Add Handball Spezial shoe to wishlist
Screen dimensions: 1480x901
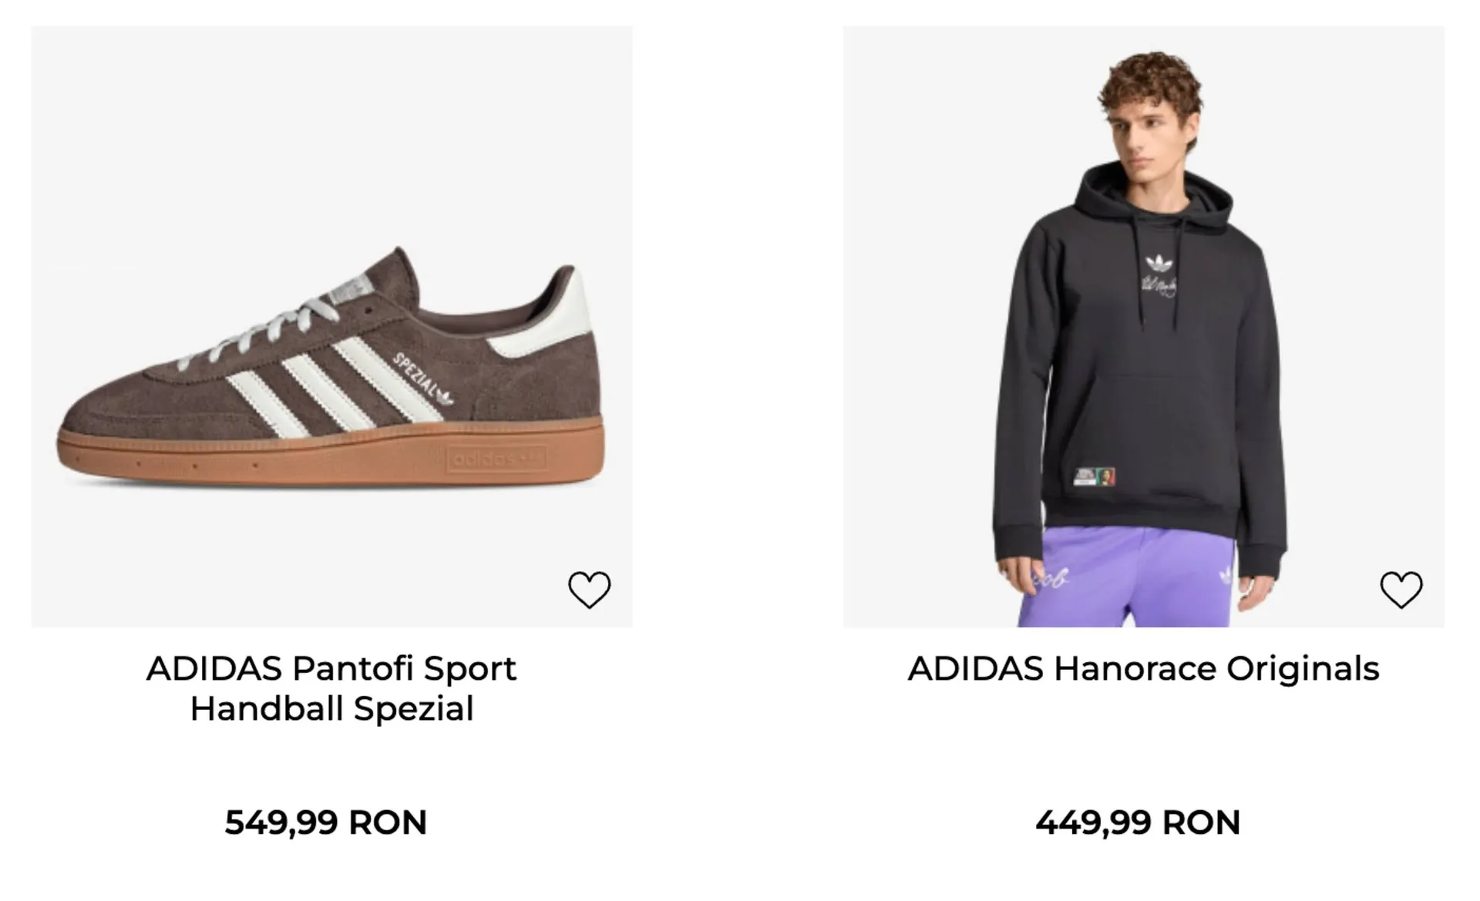coord(589,590)
